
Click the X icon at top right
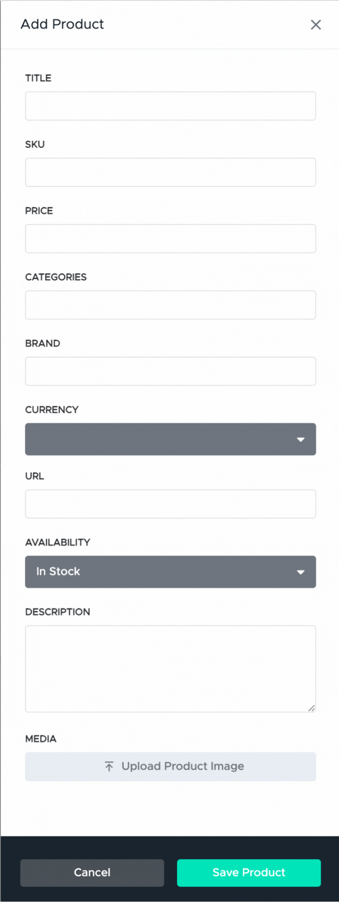316,25
